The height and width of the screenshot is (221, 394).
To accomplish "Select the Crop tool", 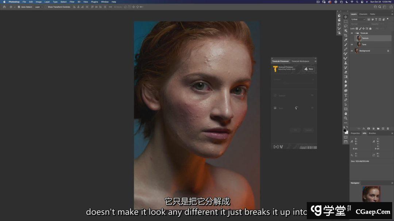I will (x=345, y=35).
